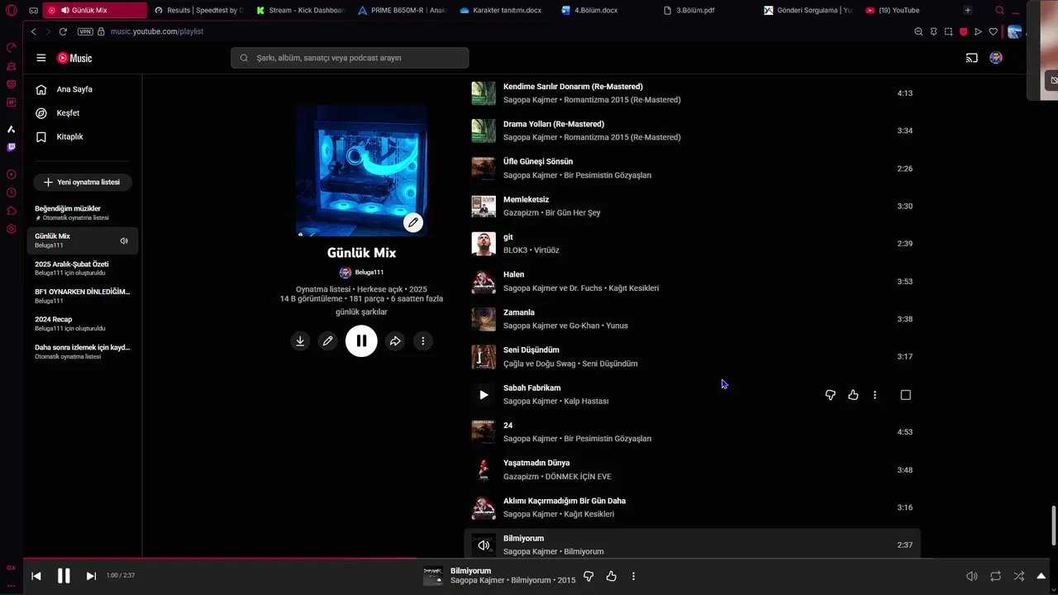Switch to Gönderi Sorgulama tab
Viewport: 1058px width, 595px height.
(x=808, y=10)
